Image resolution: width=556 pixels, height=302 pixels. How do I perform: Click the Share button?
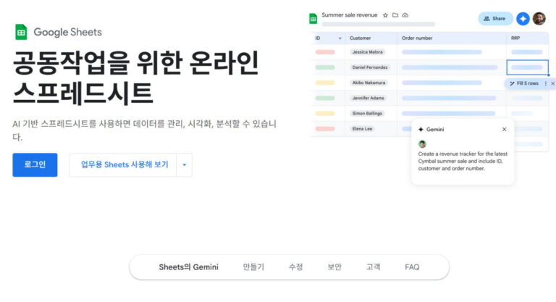click(495, 18)
